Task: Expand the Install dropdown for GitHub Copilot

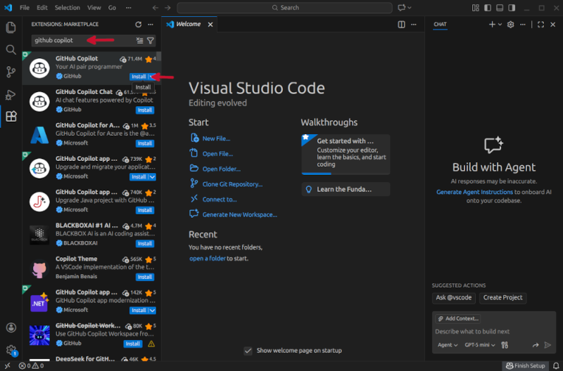Action: [152, 77]
